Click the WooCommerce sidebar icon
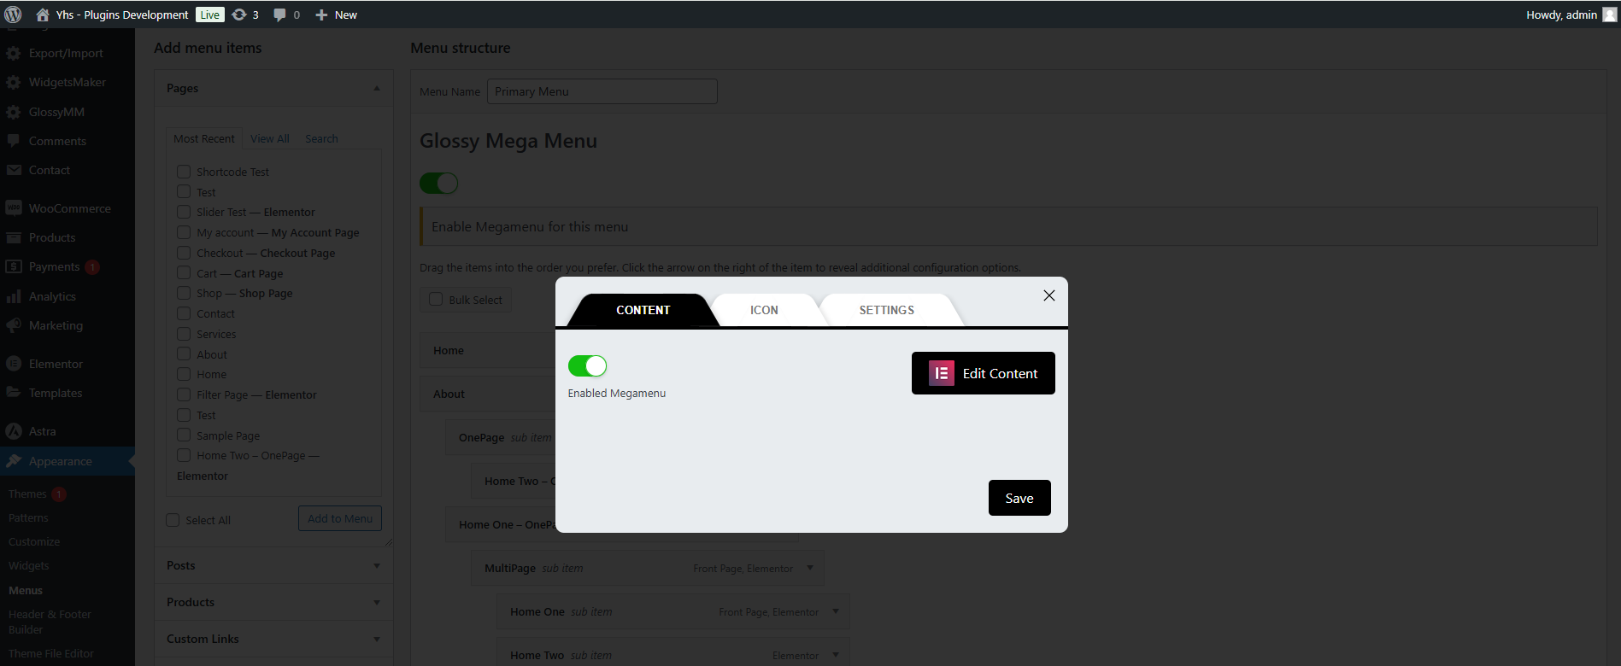 (x=14, y=208)
